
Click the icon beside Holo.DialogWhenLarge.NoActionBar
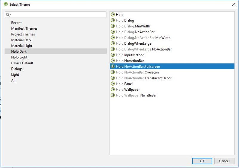pos(113,49)
